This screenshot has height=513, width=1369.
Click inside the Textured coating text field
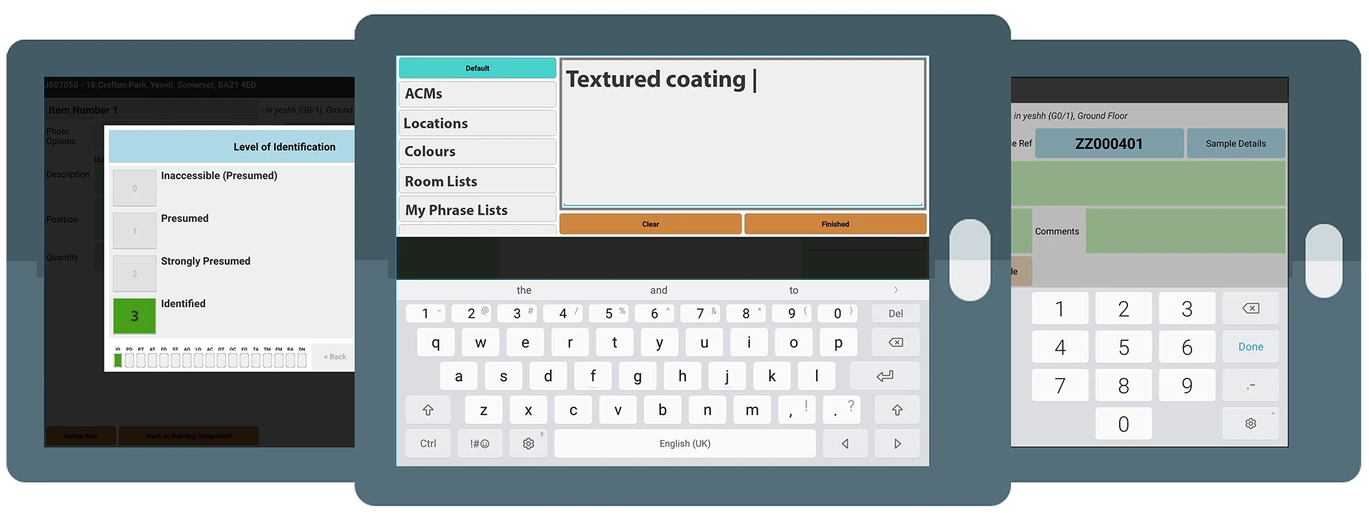point(743,139)
